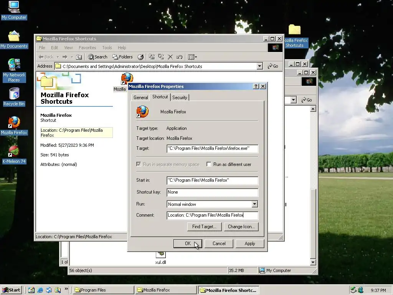Open the Edit menu
The height and width of the screenshot is (295, 393).
pos(54,47)
